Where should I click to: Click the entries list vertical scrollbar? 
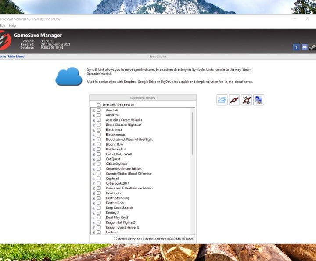[x=193, y=134]
